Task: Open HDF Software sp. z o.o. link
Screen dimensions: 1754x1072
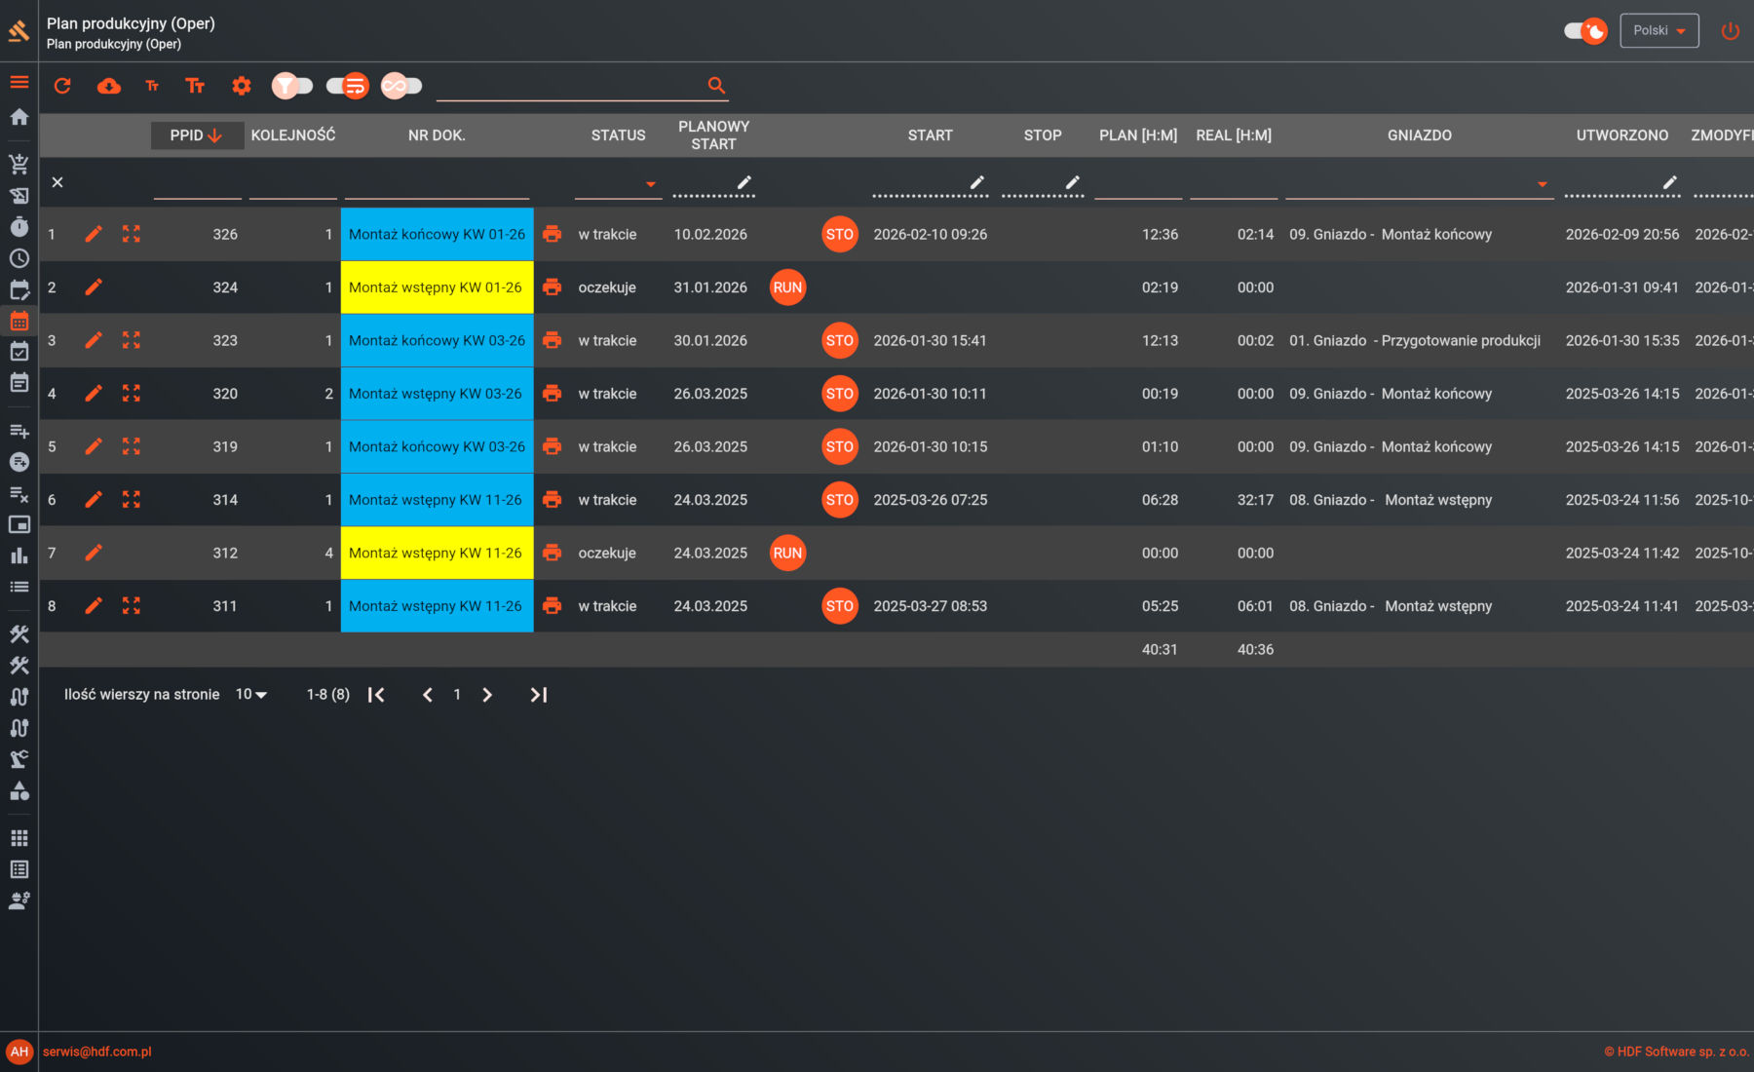Action: [1676, 1052]
